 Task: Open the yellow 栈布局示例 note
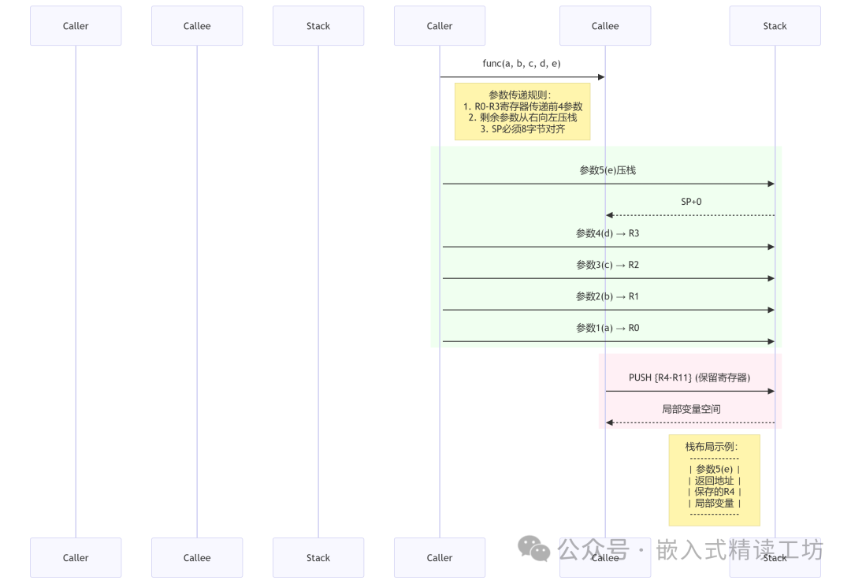click(x=714, y=480)
